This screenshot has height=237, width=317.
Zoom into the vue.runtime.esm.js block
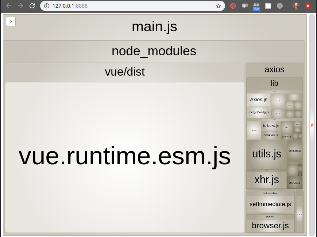[x=124, y=156]
